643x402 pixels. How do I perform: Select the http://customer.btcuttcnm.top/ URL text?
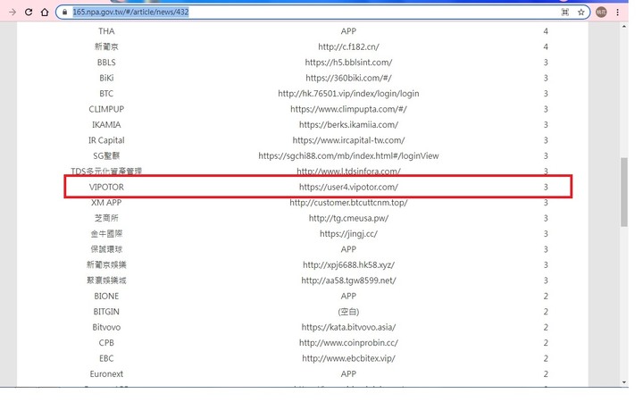(x=348, y=203)
